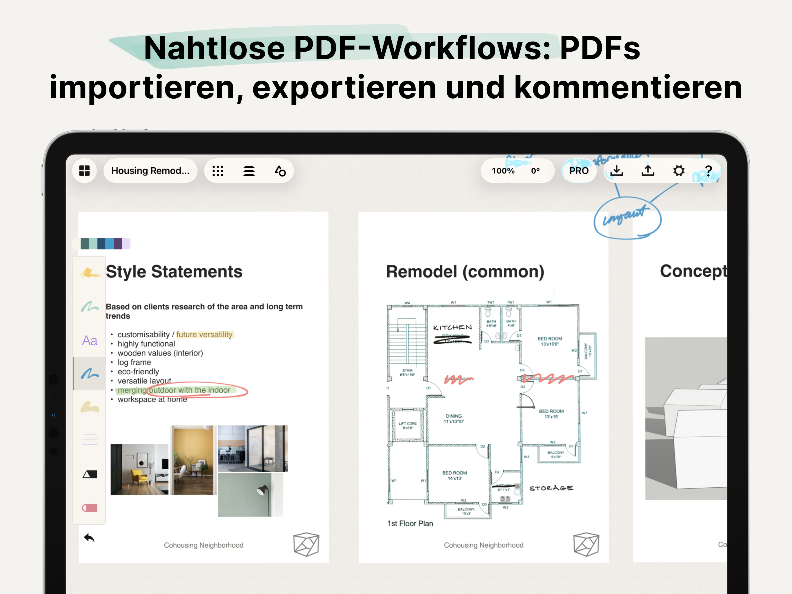The image size is (792, 594).
Task: Click the yellow wall interior photo
Action: click(x=193, y=460)
